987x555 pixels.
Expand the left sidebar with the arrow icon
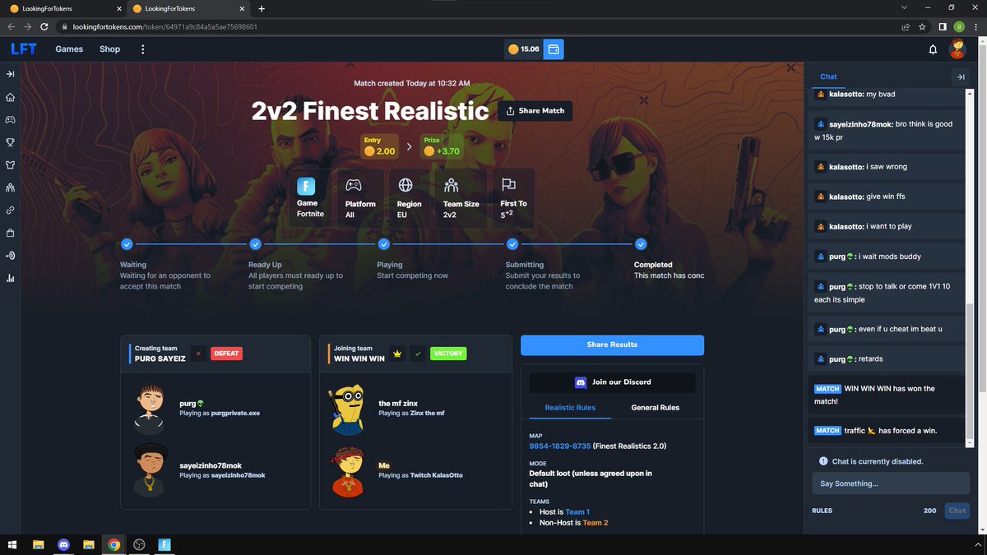[11, 74]
